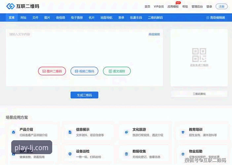Click the 登录 link
The image size is (232, 165).
(x=209, y=7)
